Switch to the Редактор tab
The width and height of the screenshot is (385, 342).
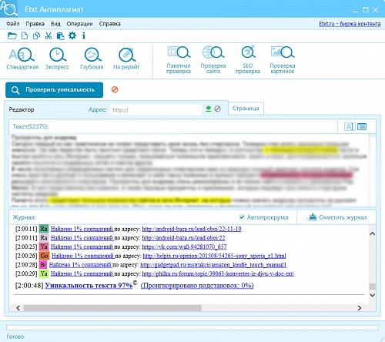coord(22,109)
